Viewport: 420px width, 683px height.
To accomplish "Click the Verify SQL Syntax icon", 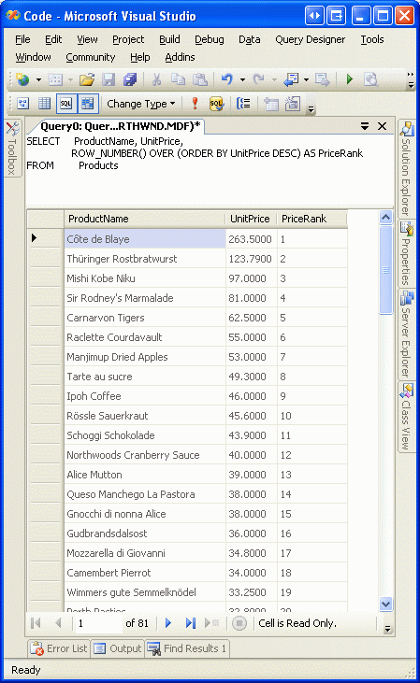I will 217,104.
